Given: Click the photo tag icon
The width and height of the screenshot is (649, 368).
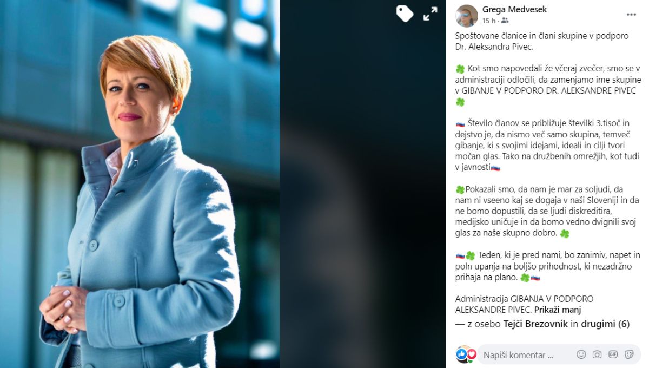Looking at the screenshot, I should tap(405, 14).
